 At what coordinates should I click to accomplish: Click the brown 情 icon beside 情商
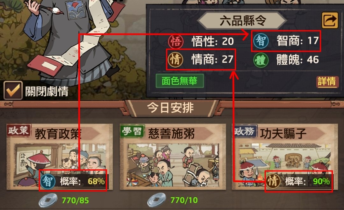[x=176, y=59]
